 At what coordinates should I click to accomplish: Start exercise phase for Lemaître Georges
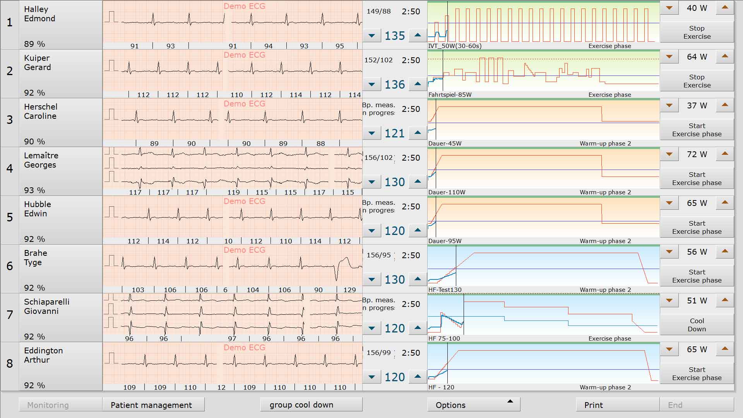coord(697,178)
